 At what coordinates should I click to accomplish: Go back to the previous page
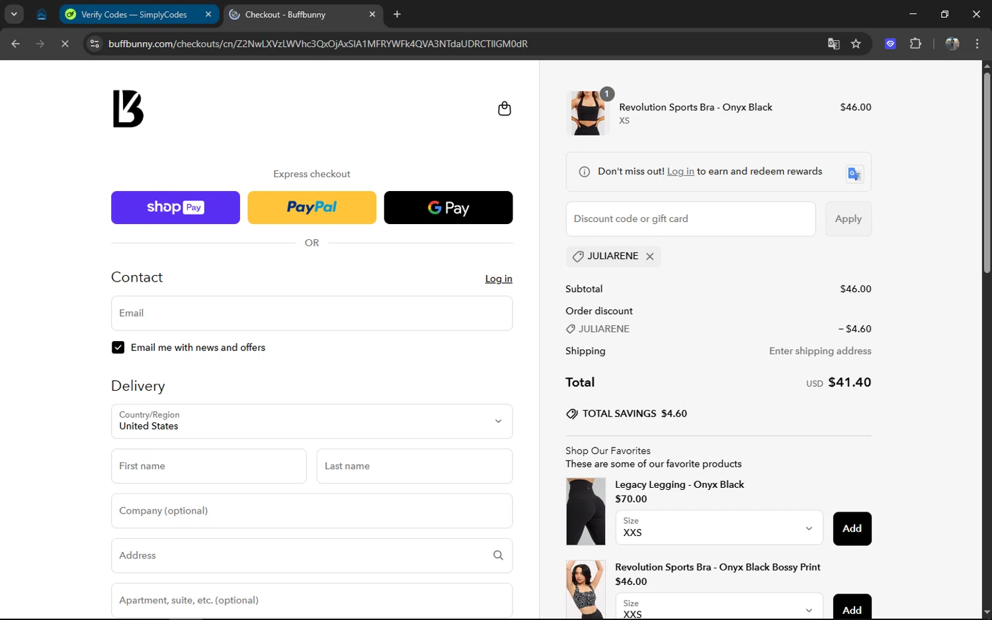click(x=16, y=44)
